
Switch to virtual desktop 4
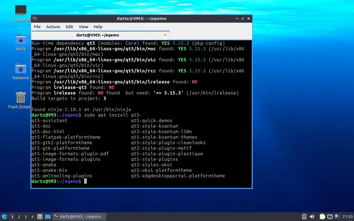(32, 217)
